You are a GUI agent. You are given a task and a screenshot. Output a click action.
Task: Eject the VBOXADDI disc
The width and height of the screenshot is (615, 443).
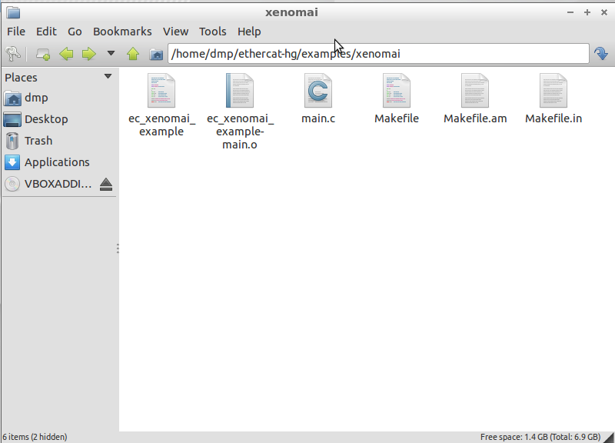[106, 184]
